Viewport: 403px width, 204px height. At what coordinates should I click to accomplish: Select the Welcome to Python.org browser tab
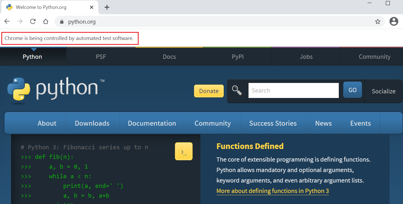tap(50, 7)
